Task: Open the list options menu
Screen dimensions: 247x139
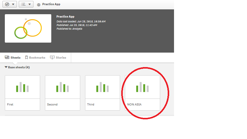Action: coord(26,4)
